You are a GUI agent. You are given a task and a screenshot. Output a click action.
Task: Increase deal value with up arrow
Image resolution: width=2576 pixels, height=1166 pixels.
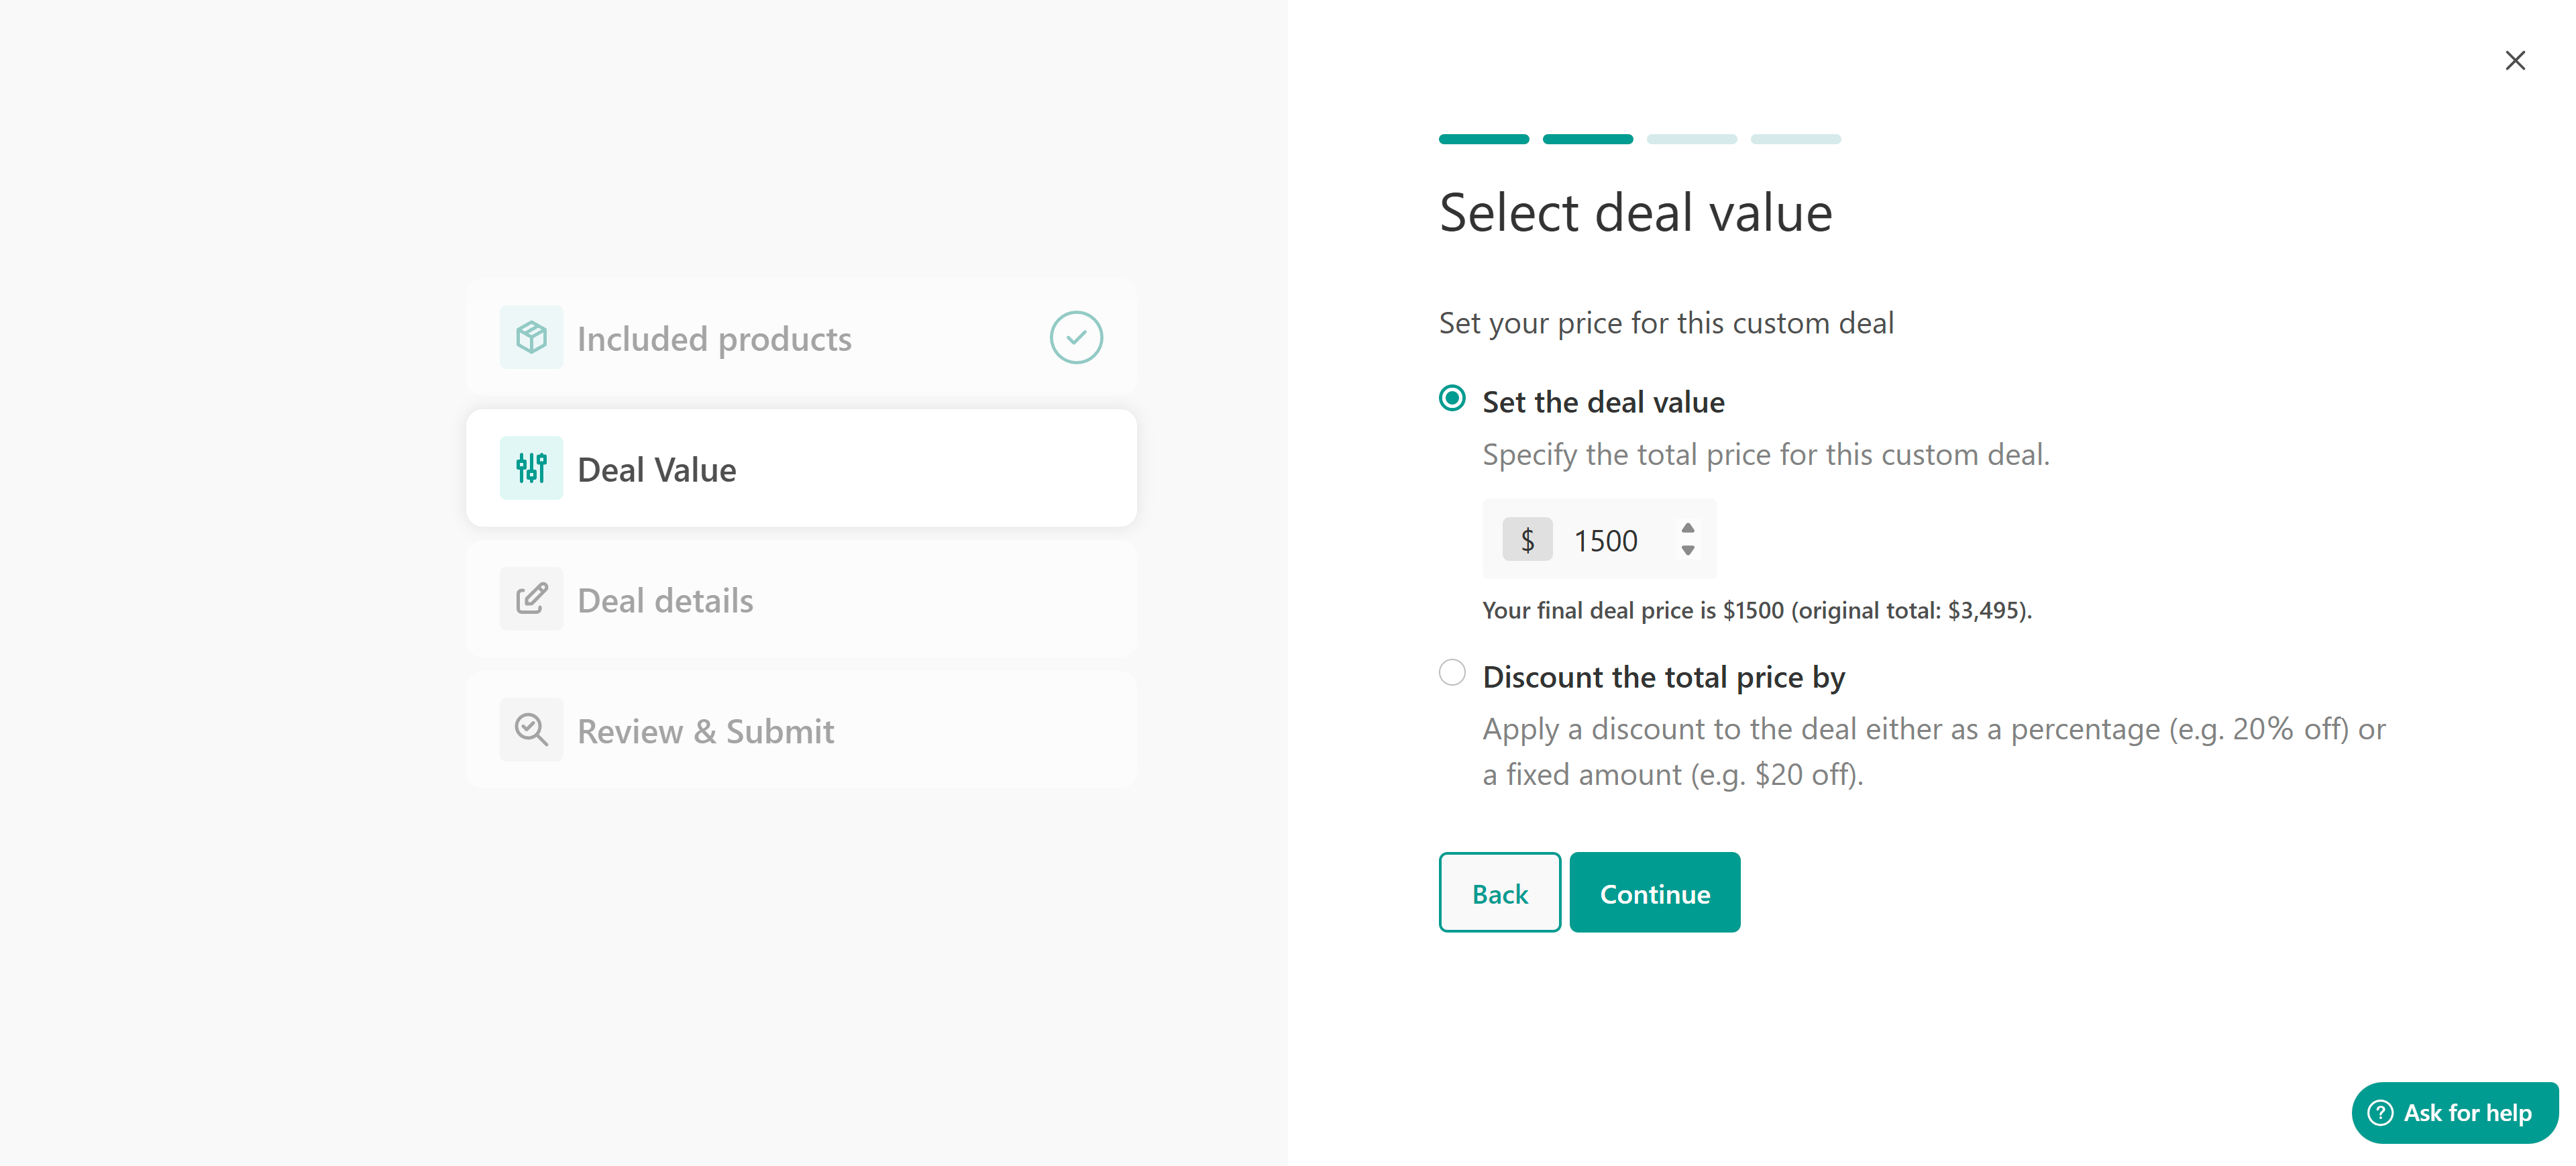[1688, 528]
